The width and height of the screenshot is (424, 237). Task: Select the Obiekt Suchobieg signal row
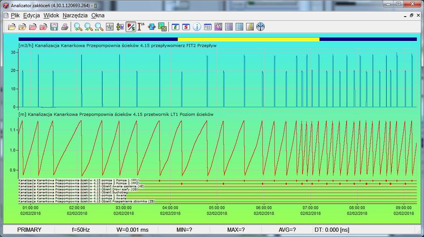click(x=73, y=192)
